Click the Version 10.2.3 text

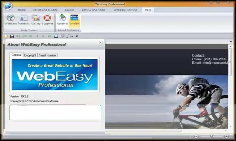tap(19, 97)
